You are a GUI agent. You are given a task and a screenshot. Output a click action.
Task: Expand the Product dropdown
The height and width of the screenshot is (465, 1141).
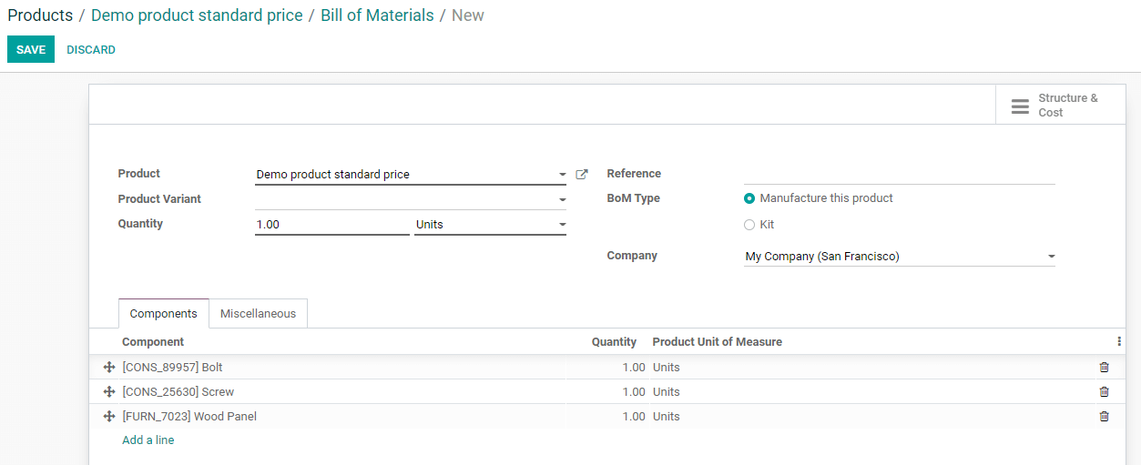[x=562, y=175]
